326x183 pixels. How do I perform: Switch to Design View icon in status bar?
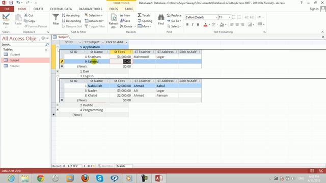pos(321,171)
